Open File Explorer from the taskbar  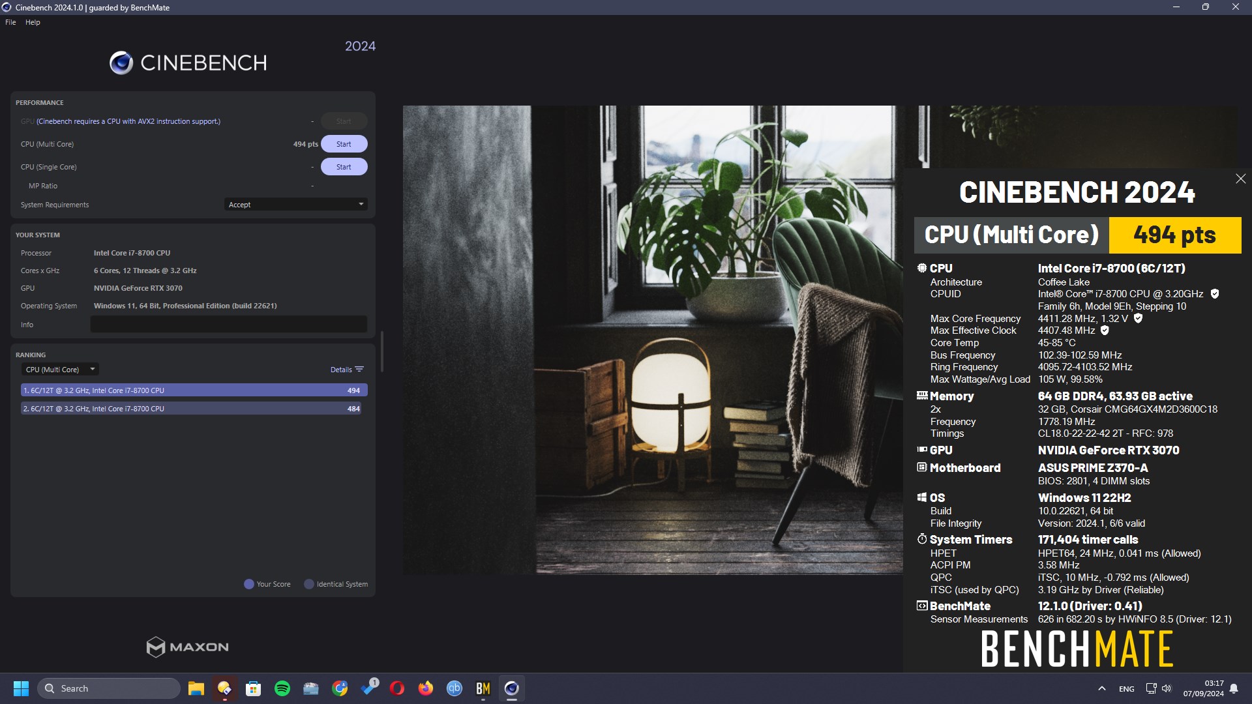[196, 688]
